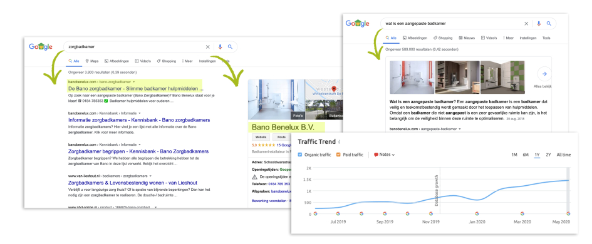Click Google logo in aangepaste badkamer search window

(x=357, y=23)
